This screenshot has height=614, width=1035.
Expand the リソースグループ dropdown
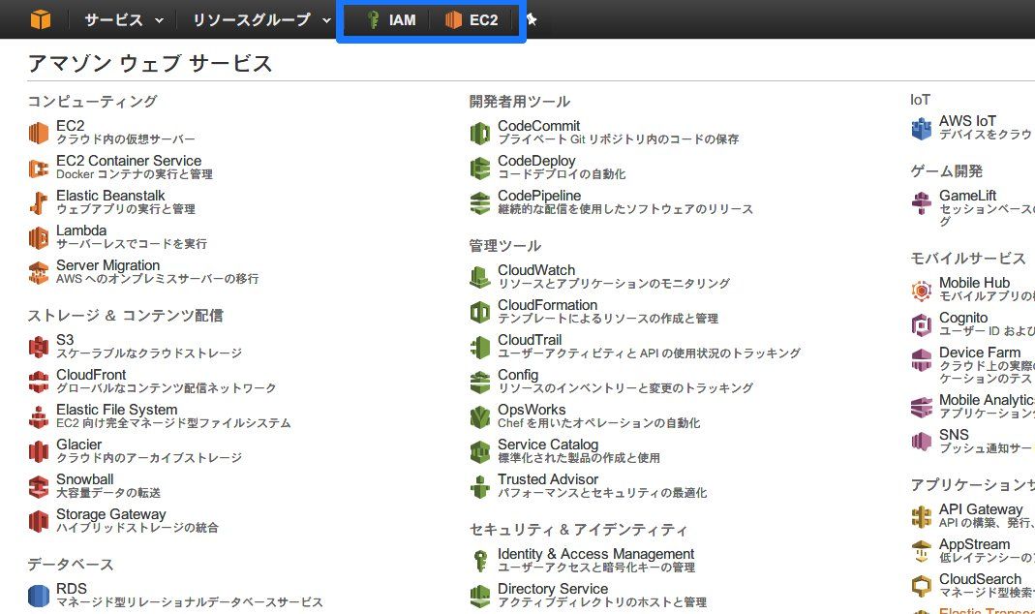click(x=261, y=19)
